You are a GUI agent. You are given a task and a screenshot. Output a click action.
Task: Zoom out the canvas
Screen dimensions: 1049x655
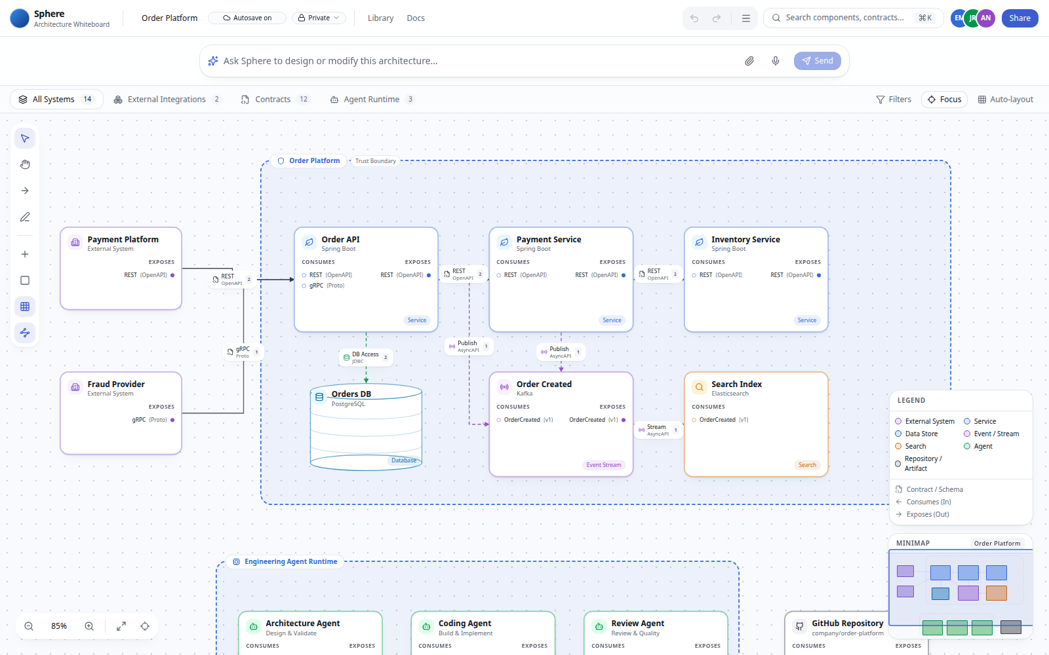(x=29, y=626)
